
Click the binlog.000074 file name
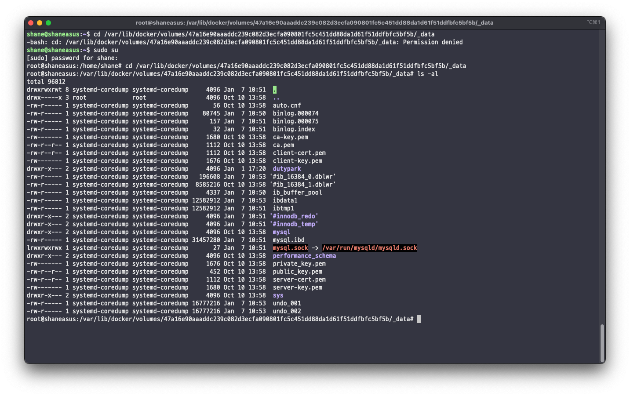point(296,113)
